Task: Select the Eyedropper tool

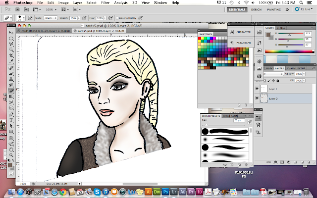Action: pos(11,61)
